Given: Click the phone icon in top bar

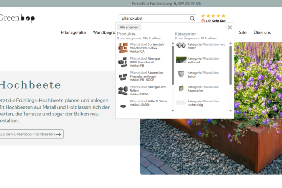Looking at the screenshot, I should click(x=176, y=4).
